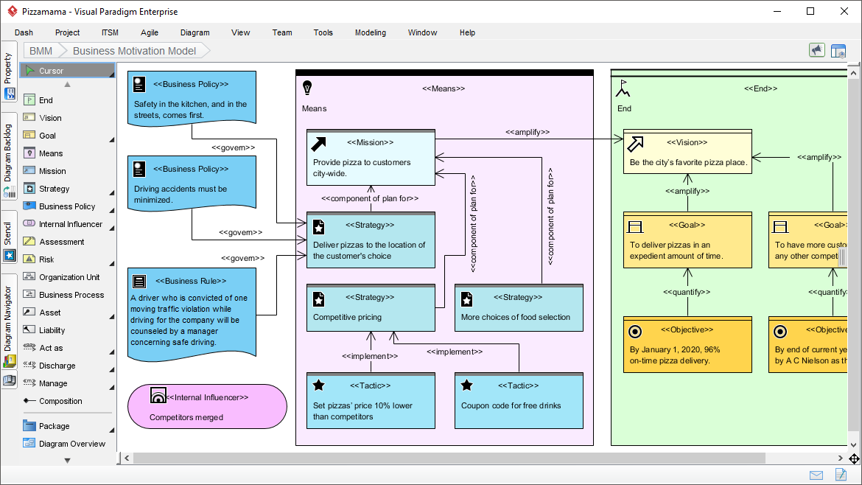Click the palette scroll-up arrow
The height and width of the screenshot is (485, 862).
[x=68, y=85]
